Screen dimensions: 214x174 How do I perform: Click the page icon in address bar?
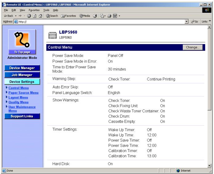(x=16, y=22)
